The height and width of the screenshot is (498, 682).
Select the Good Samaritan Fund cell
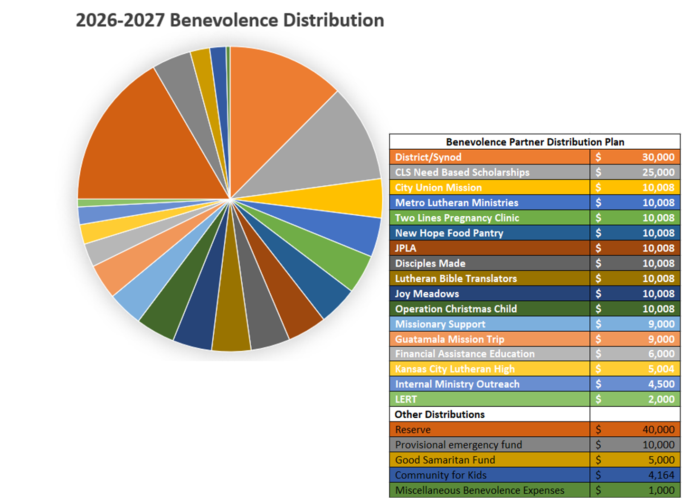(490, 460)
